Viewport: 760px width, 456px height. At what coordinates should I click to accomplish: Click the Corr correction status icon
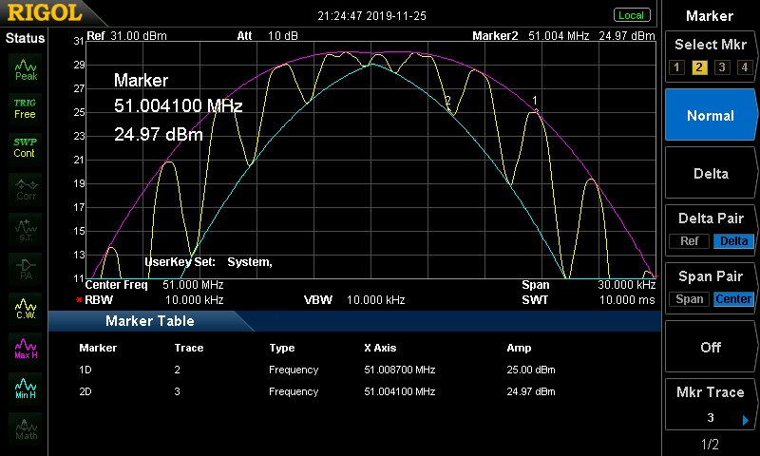click(x=25, y=187)
